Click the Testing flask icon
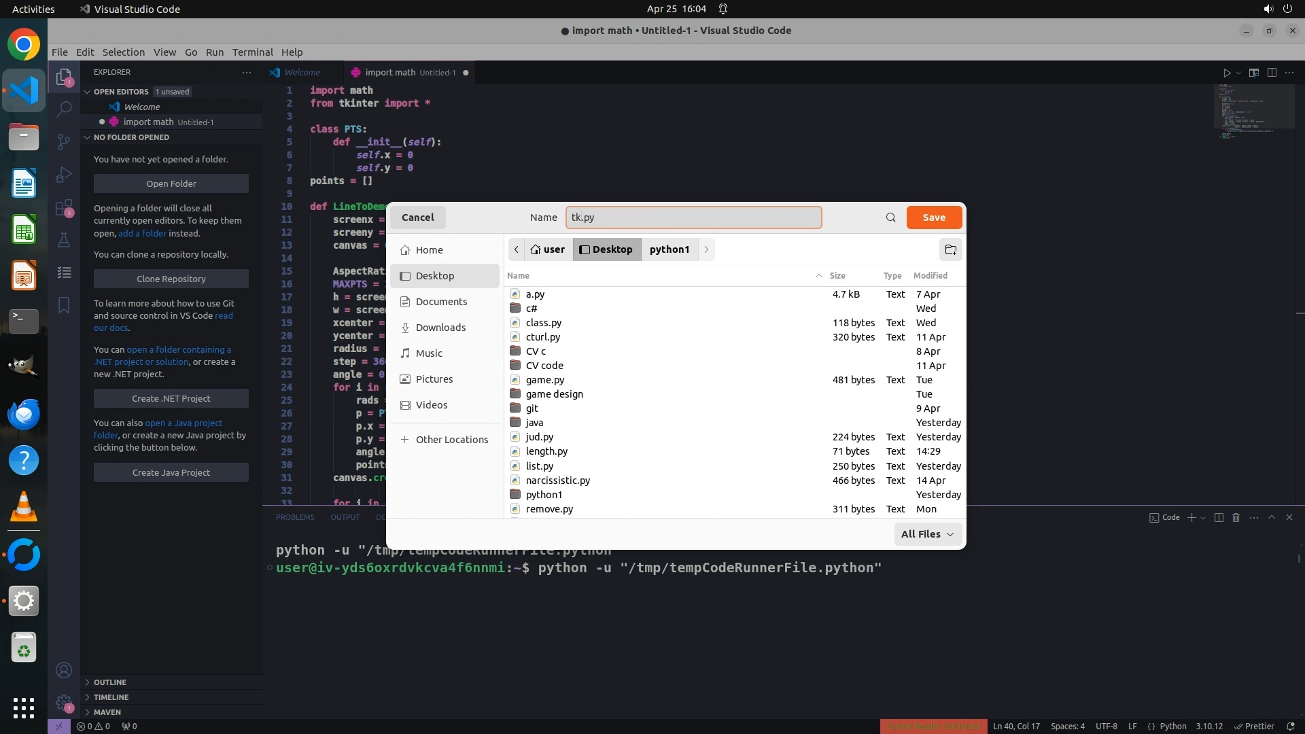1305x734 pixels. 64,240
